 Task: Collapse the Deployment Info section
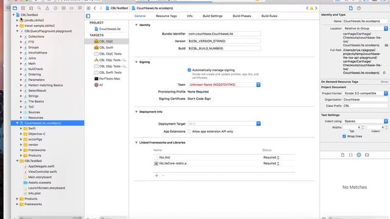136,112
